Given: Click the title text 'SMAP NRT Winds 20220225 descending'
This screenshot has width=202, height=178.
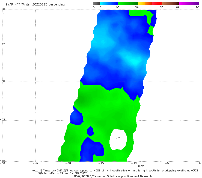Looking at the screenshot, I should [35, 5].
